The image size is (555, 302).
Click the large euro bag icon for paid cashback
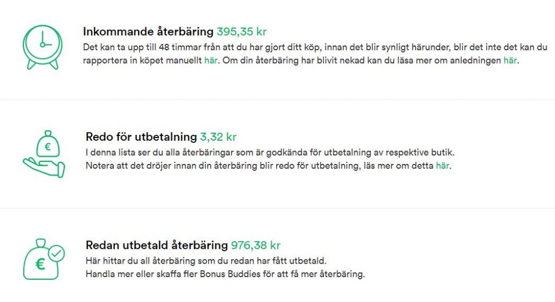[x=40, y=260]
